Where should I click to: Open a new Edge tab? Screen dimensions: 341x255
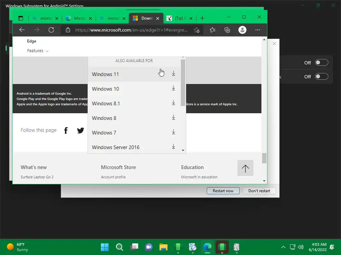[x=202, y=18]
